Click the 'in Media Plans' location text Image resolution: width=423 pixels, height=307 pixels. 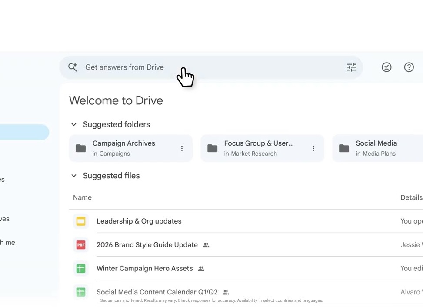click(x=376, y=153)
